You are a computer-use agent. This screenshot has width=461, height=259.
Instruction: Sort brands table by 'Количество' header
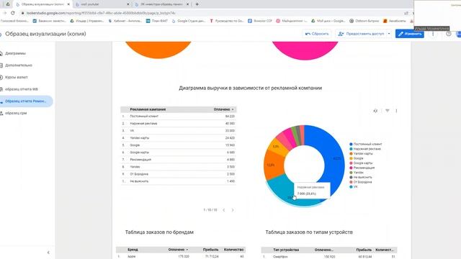click(x=233, y=250)
